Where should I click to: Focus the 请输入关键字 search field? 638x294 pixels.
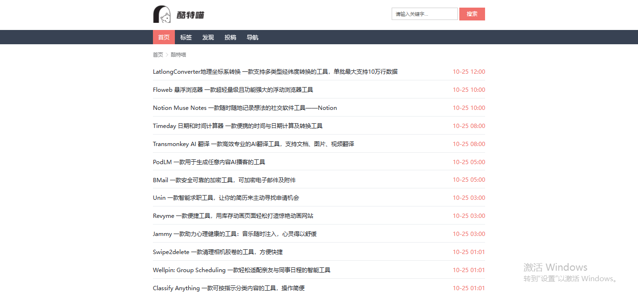click(425, 14)
